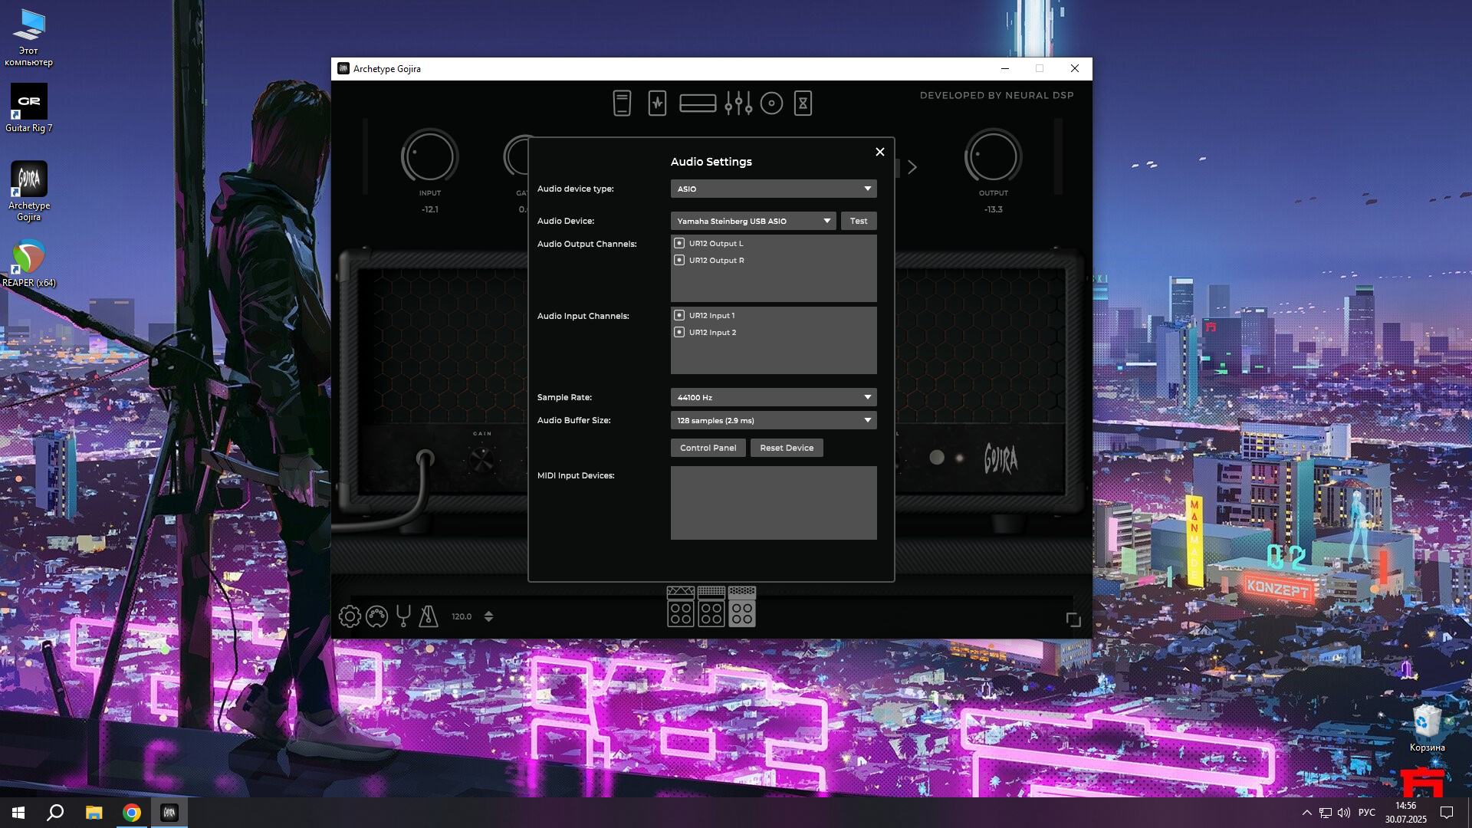Open Chrome from the taskbar

(132, 813)
